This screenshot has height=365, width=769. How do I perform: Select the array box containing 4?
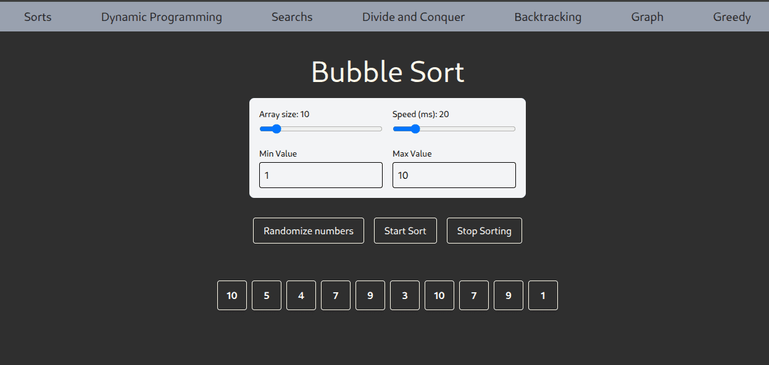[301, 295]
